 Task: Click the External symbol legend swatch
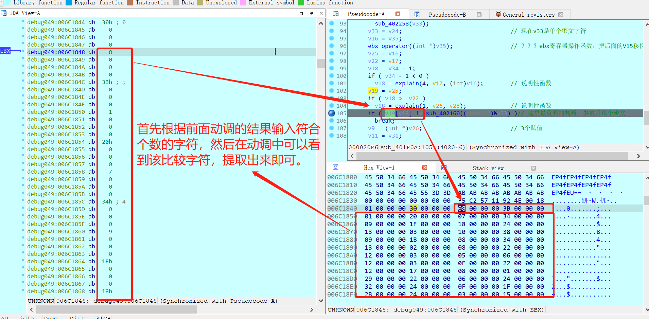[x=243, y=3]
